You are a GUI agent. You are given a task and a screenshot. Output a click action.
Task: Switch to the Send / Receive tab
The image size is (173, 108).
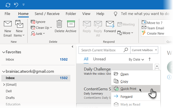[x=47, y=14]
